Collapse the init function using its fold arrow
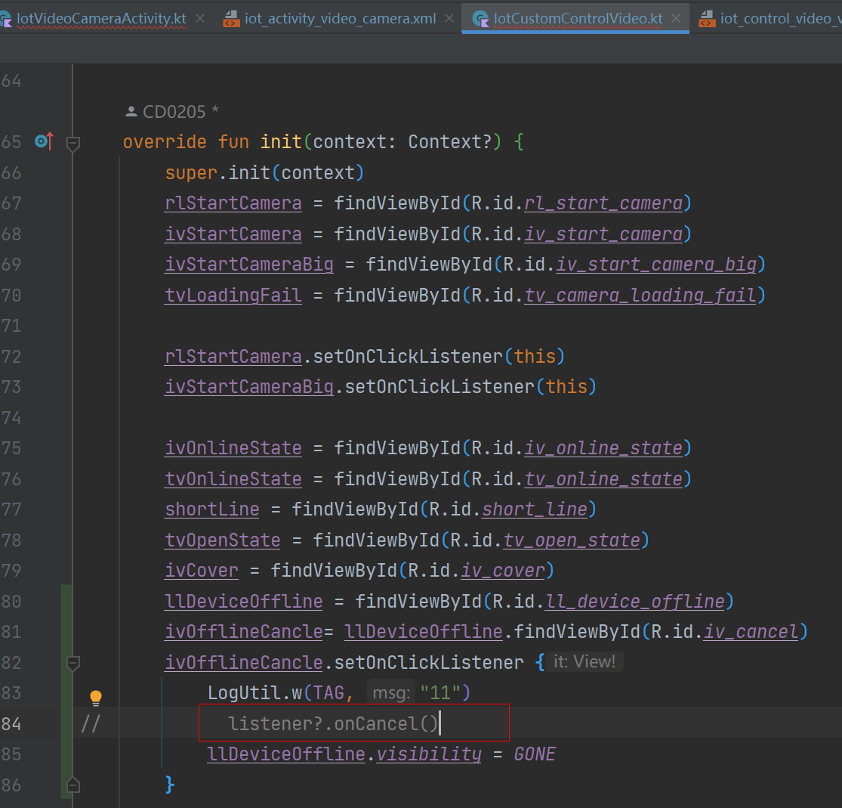Screen dimensions: 842x808 [x=72, y=141]
